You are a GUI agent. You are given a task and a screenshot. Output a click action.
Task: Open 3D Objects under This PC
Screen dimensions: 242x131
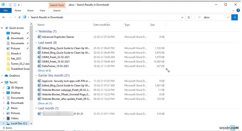[x=17, y=87]
